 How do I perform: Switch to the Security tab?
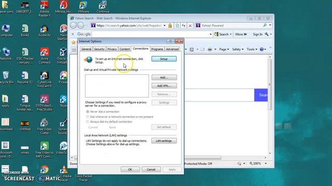(99, 49)
